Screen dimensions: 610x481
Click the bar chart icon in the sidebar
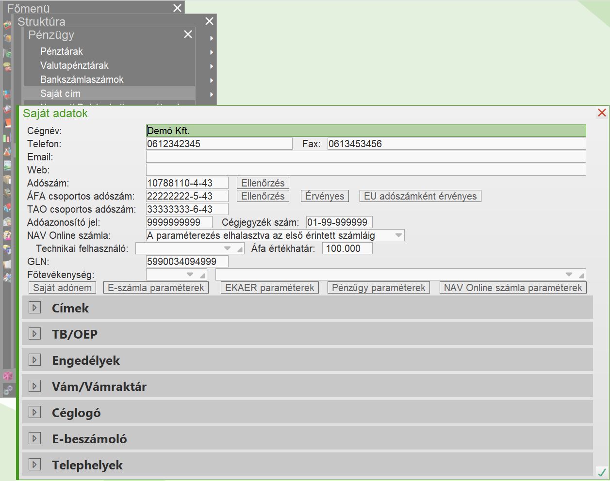tap(7, 137)
